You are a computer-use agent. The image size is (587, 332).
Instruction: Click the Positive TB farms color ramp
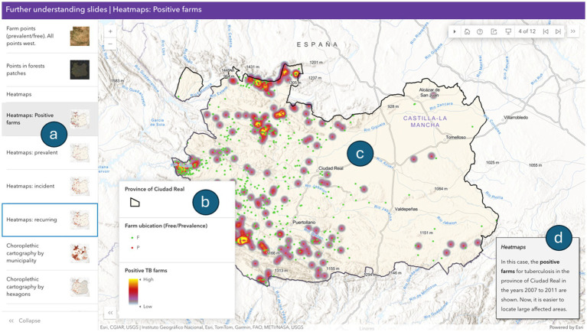pyautogui.click(x=133, y=291)
